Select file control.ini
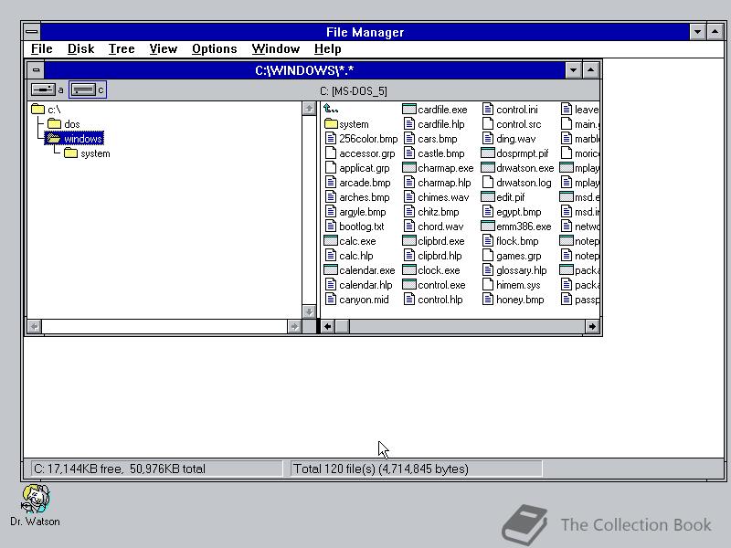Viewport: 731px width, 548px height. [x=510, y=110]
